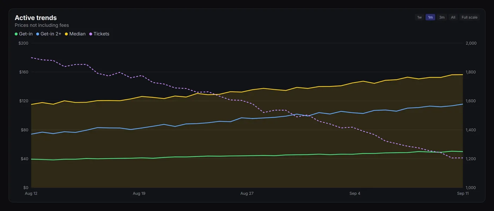494x211 pixels.
Task: Click the $200 left axis label
Action: point(23,43)
